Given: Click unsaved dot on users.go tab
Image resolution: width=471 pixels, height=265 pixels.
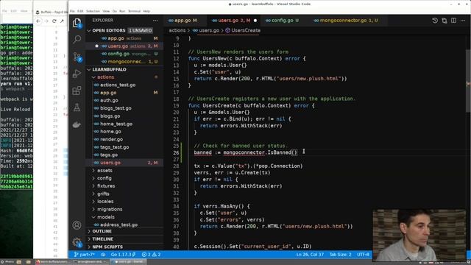Looking at the screenshot, I should tap(255, 21).
